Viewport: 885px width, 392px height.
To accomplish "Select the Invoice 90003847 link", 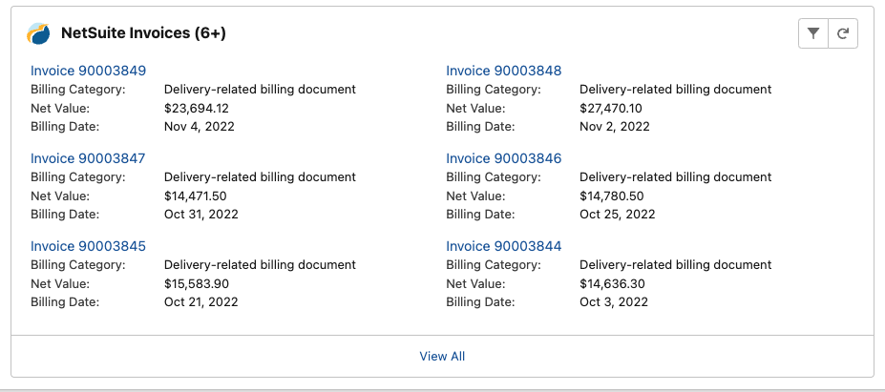I will pos(88,158).
